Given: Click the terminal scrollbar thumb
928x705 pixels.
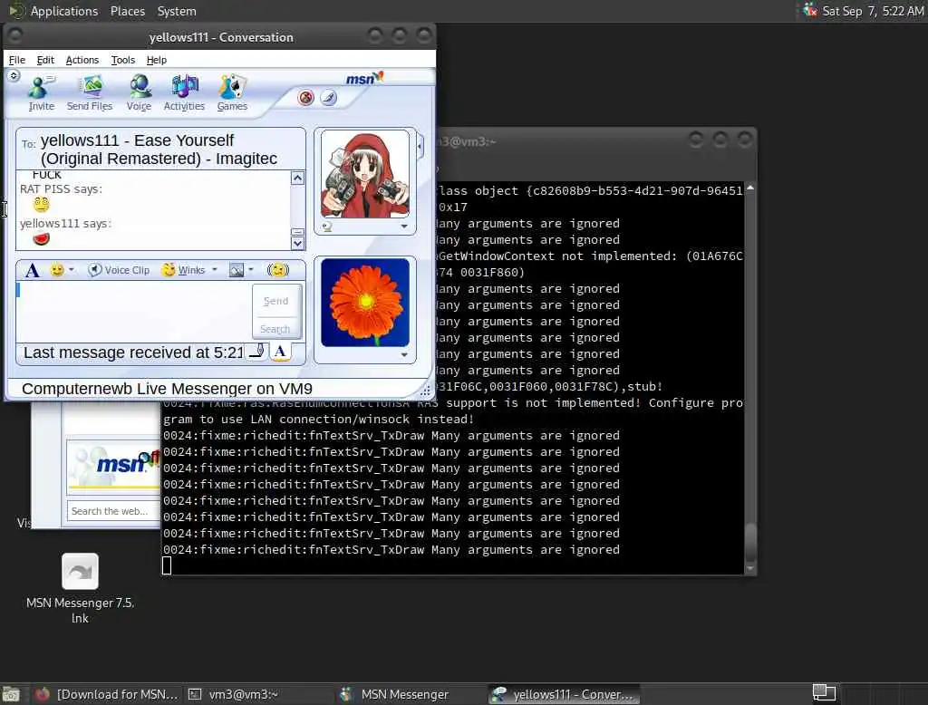Looking at the screenshot, I should [750, 543].
